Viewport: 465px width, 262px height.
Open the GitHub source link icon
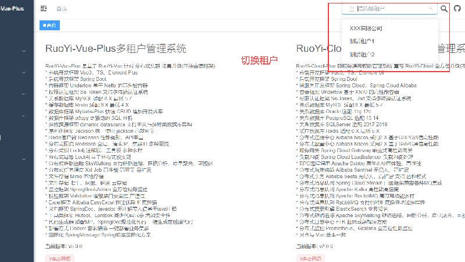coord(457,8)
